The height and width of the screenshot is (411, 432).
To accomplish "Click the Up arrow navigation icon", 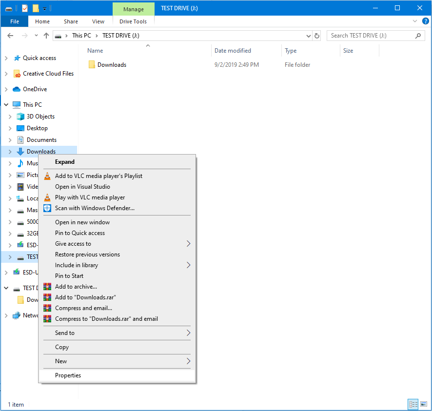I will point(46,36).
